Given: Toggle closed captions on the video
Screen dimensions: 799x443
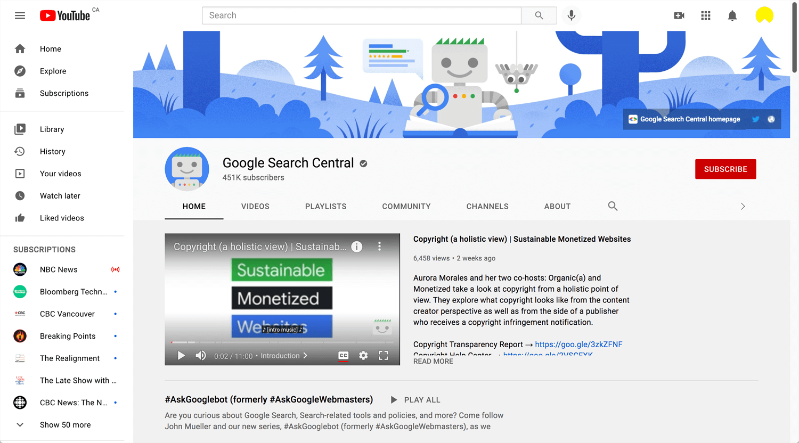Looking at the screenshot, I should pos(344,356).
